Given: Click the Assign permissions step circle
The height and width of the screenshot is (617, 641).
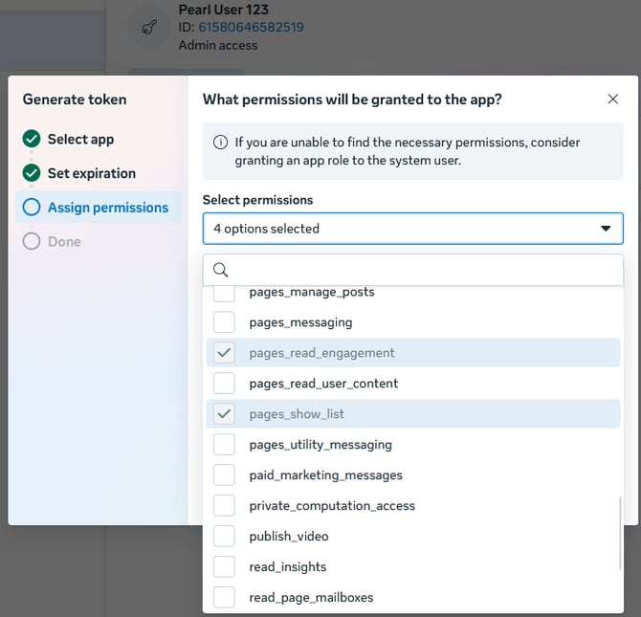Looking at the screenshot, I should tap(32, 208).
